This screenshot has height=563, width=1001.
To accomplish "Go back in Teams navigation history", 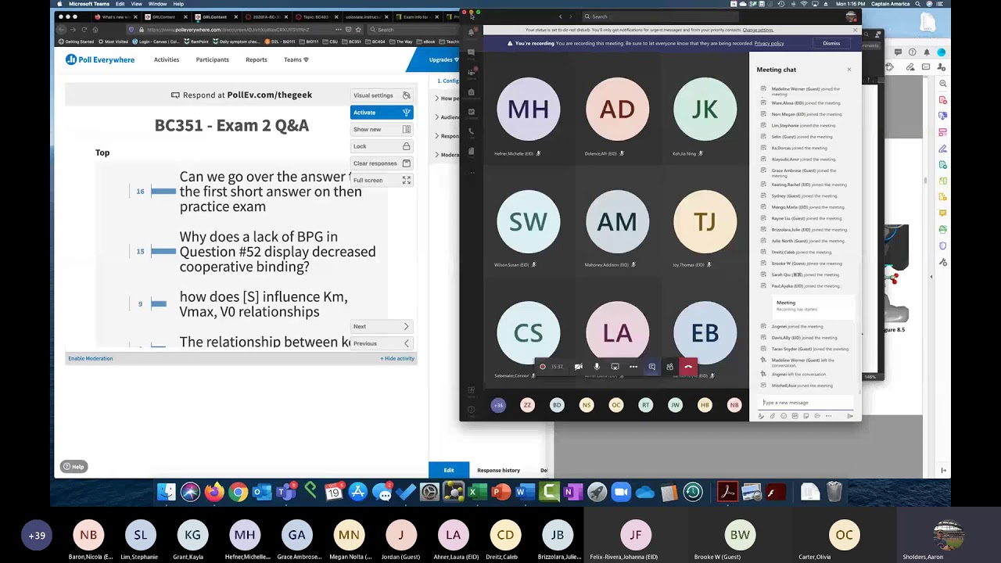I will pos(560,16).
